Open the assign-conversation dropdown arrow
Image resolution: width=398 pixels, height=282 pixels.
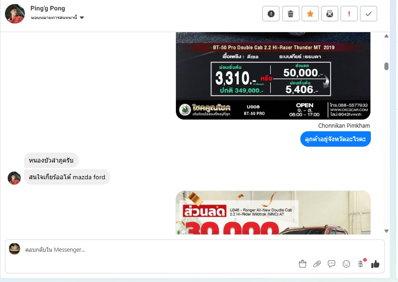point(82,18)
